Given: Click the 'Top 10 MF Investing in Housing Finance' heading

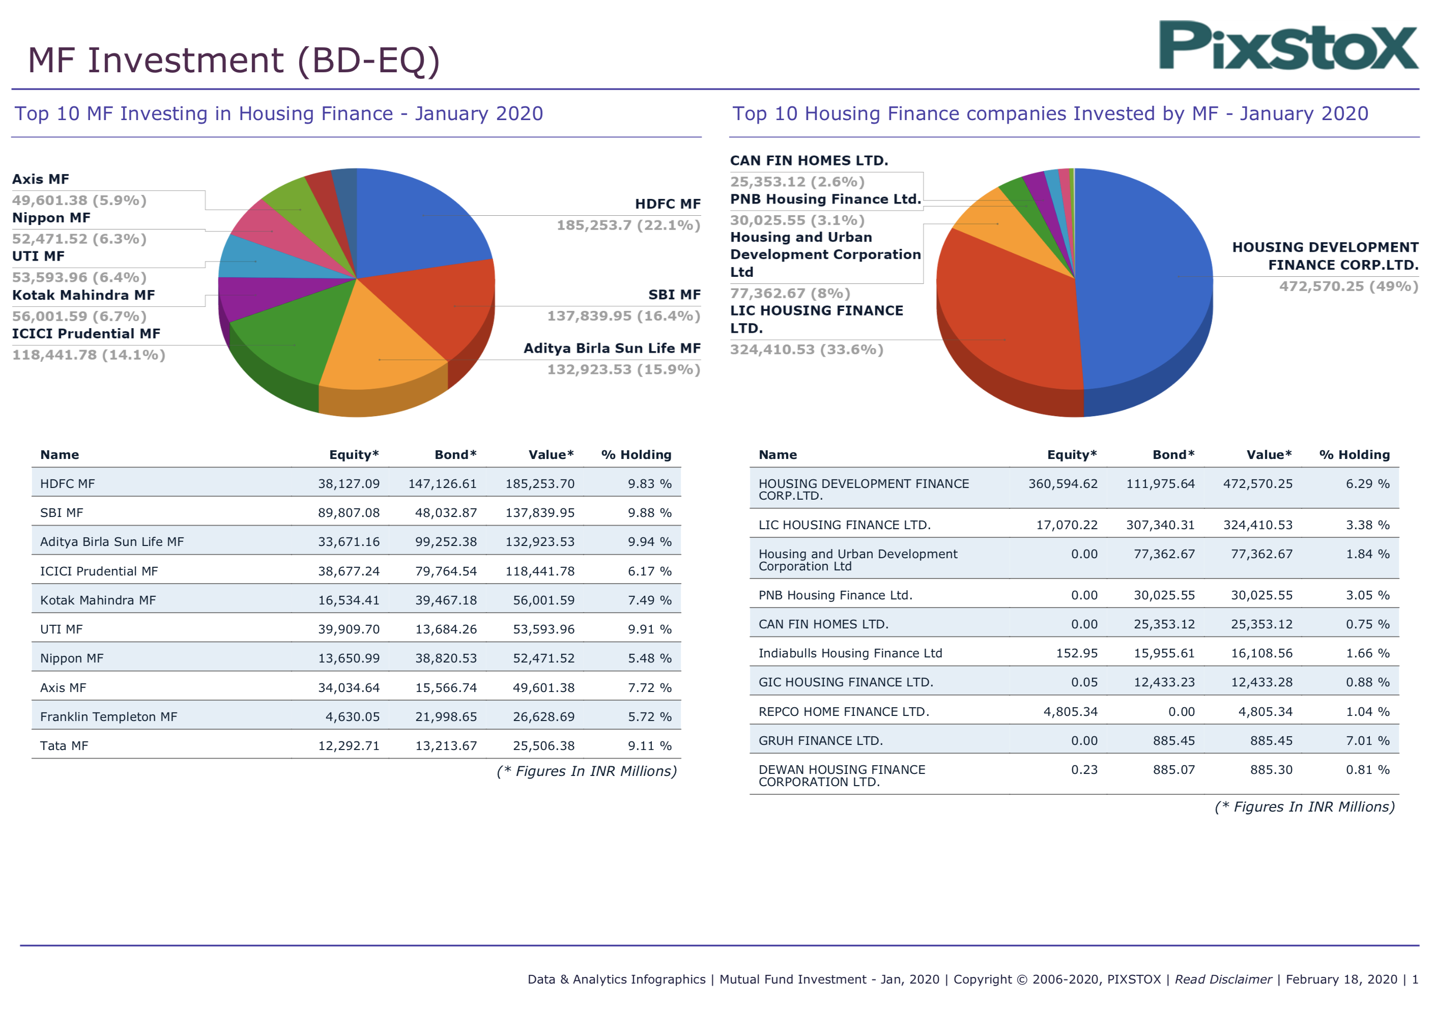Looking at the screenshot, I should (x=278, y=113).
